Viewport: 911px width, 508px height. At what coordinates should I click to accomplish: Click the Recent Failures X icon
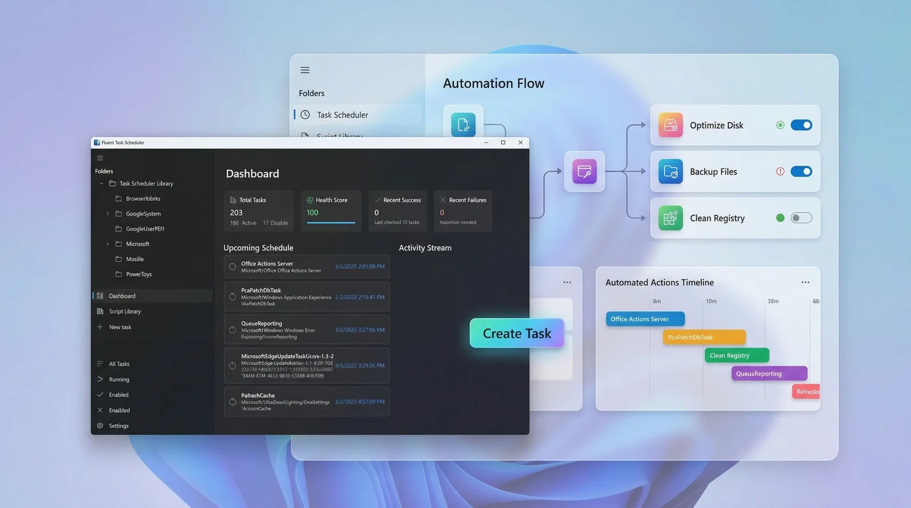point(443,200)
